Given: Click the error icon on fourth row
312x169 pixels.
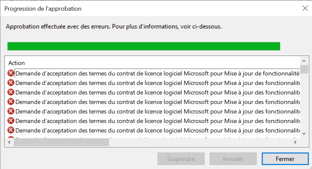Looking at the screenshot, I should click(x=11, y=102).
